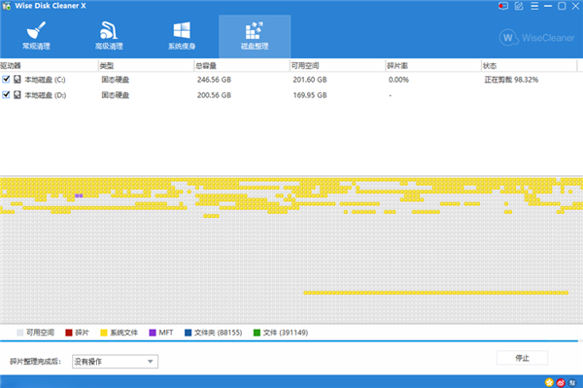Click the edit/skin pencil icon in title bar
Screen dimensions: 583x388
pyautogui.click(x=519, y=6)
